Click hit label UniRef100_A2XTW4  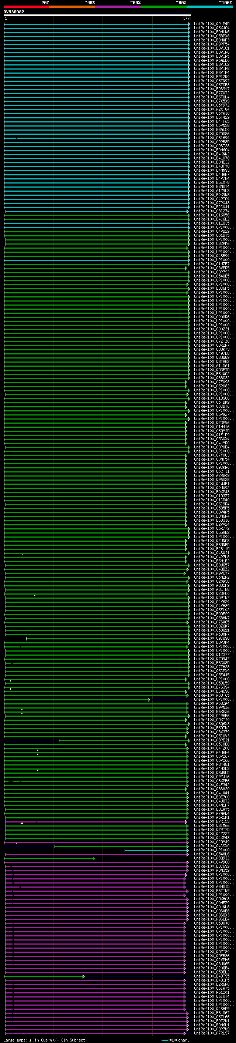point(212,109)
